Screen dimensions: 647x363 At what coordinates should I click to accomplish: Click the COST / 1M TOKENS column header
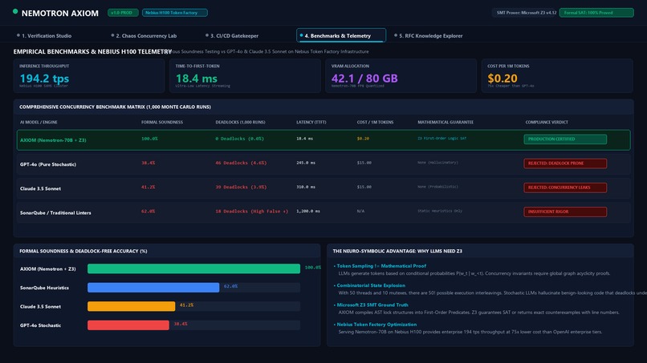375,123
